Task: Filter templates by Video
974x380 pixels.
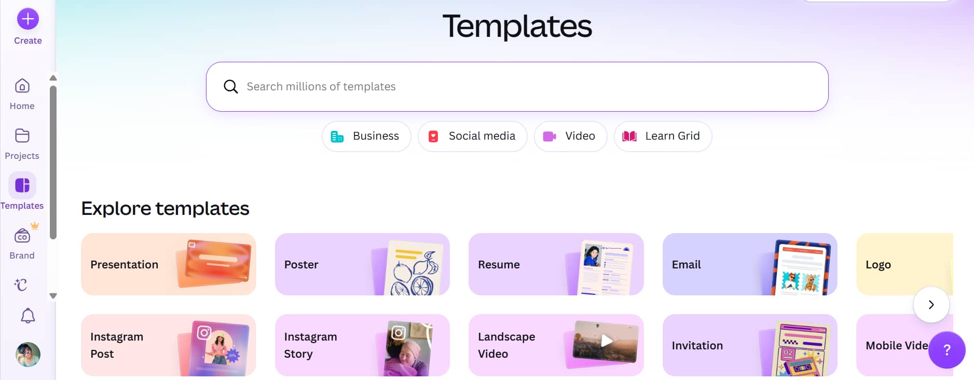Action: tap(570, 137)
